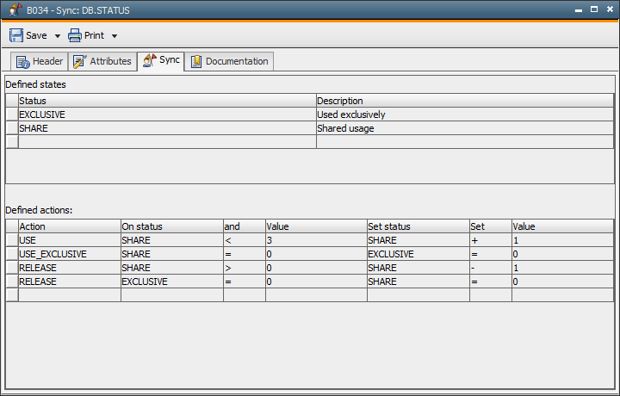Click the Print printer icon
This screenshot has width=620, height=396.
(x=75, y=35)
